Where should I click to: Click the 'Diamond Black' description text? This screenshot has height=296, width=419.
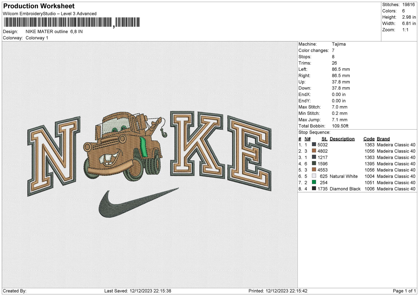[x=345, y=189]
